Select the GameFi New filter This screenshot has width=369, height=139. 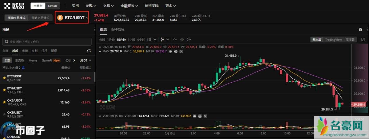pos(51,60)
